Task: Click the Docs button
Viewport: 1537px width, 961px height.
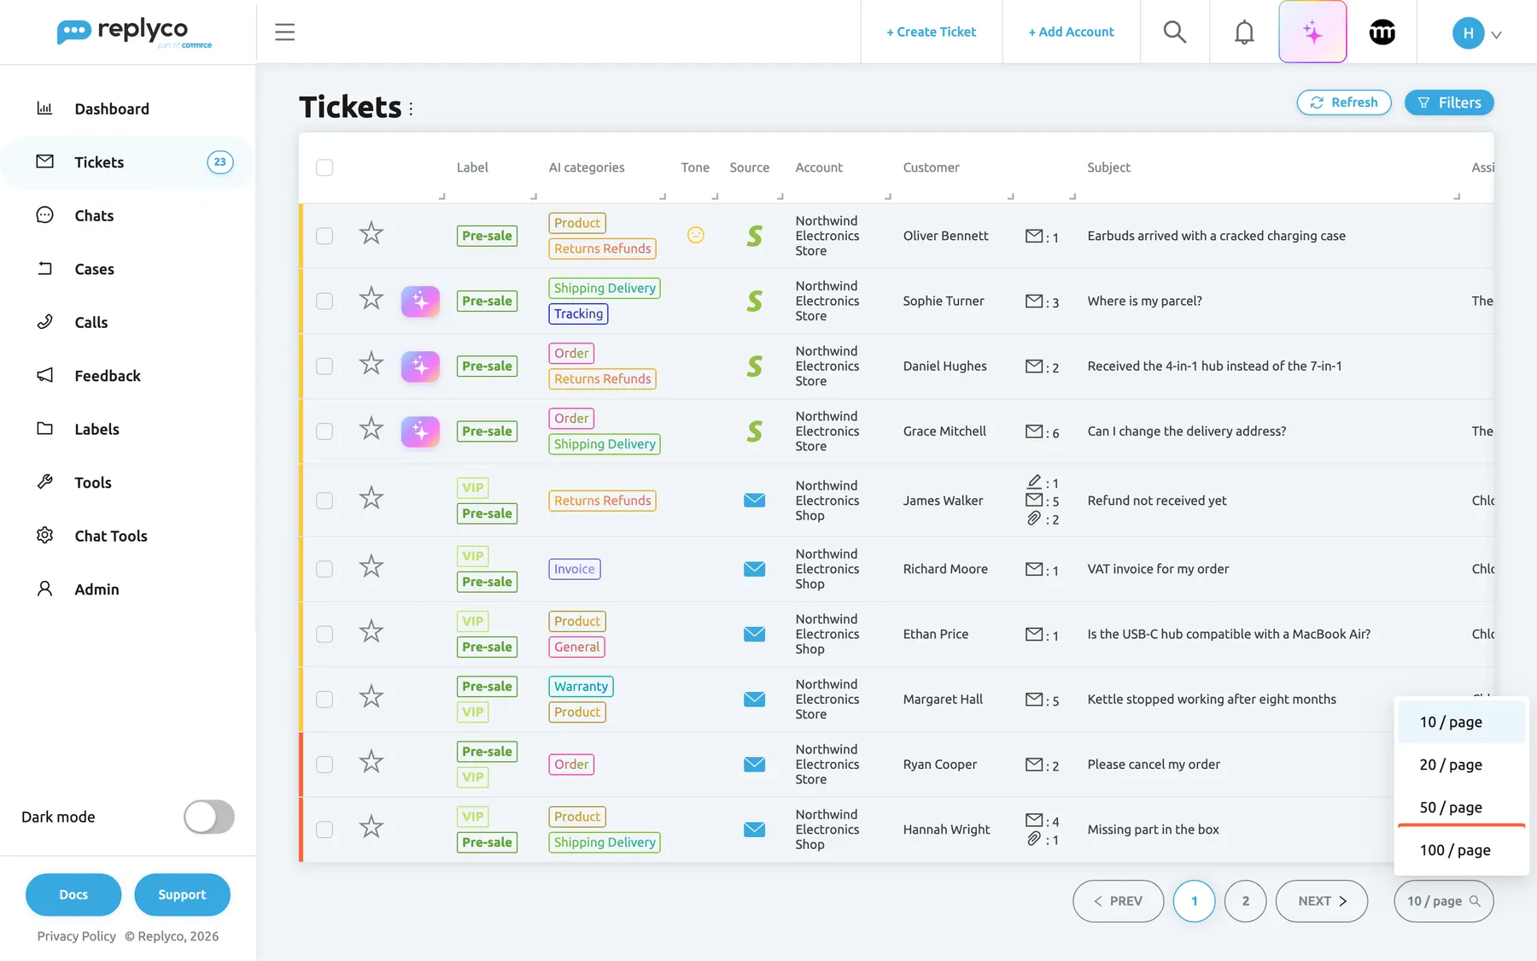Action: coord(73,894)
